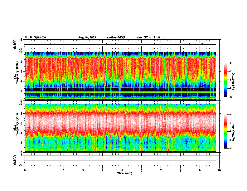247x191 pixels.
Task: Click the "-10" tick on ch.1 color bar
Action: click(x=230, y=97)
